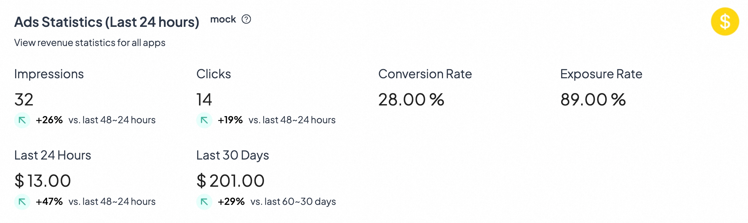748x223 pixels.
Task: Click the Last 24 Hours trend arrow
Action: tap(22, 202)
